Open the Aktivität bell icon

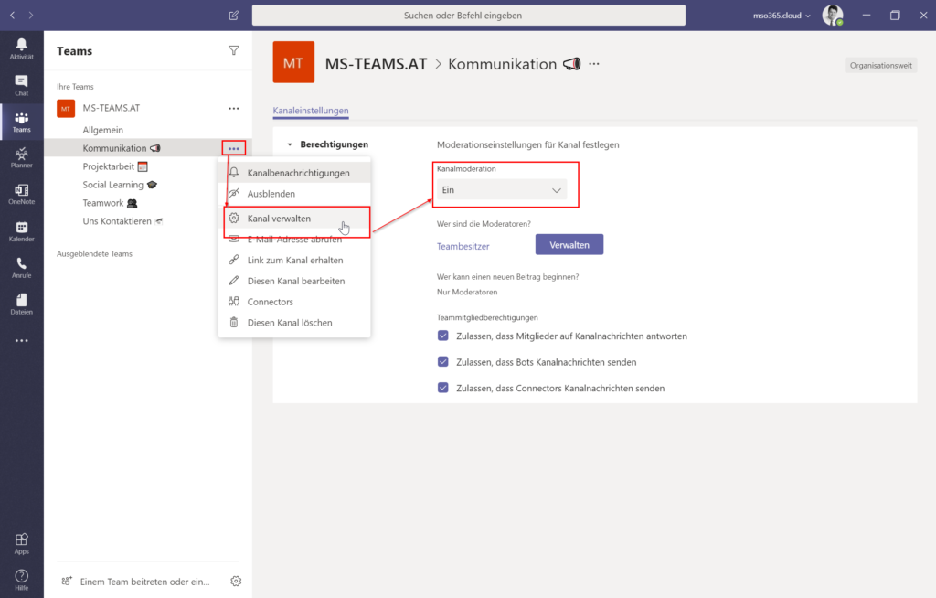[22, 48]
